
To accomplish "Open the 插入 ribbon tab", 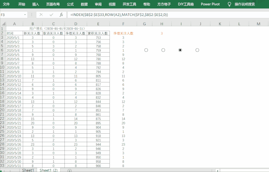I will (x=35, y=4).
